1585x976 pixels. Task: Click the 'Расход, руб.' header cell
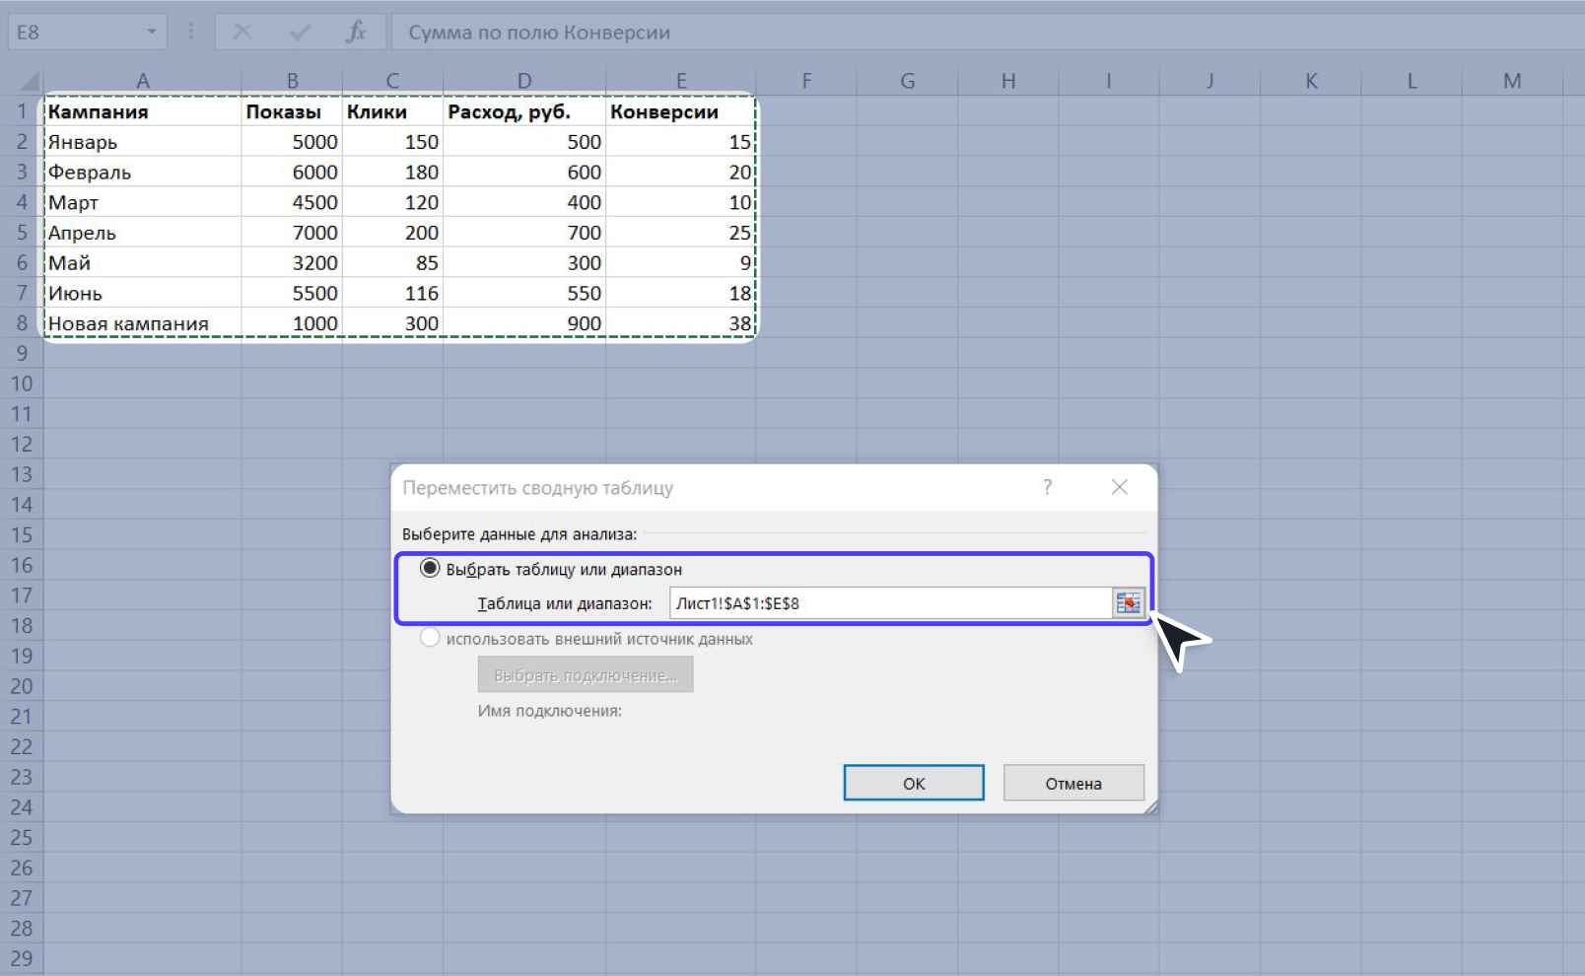[x=524, y=111]
